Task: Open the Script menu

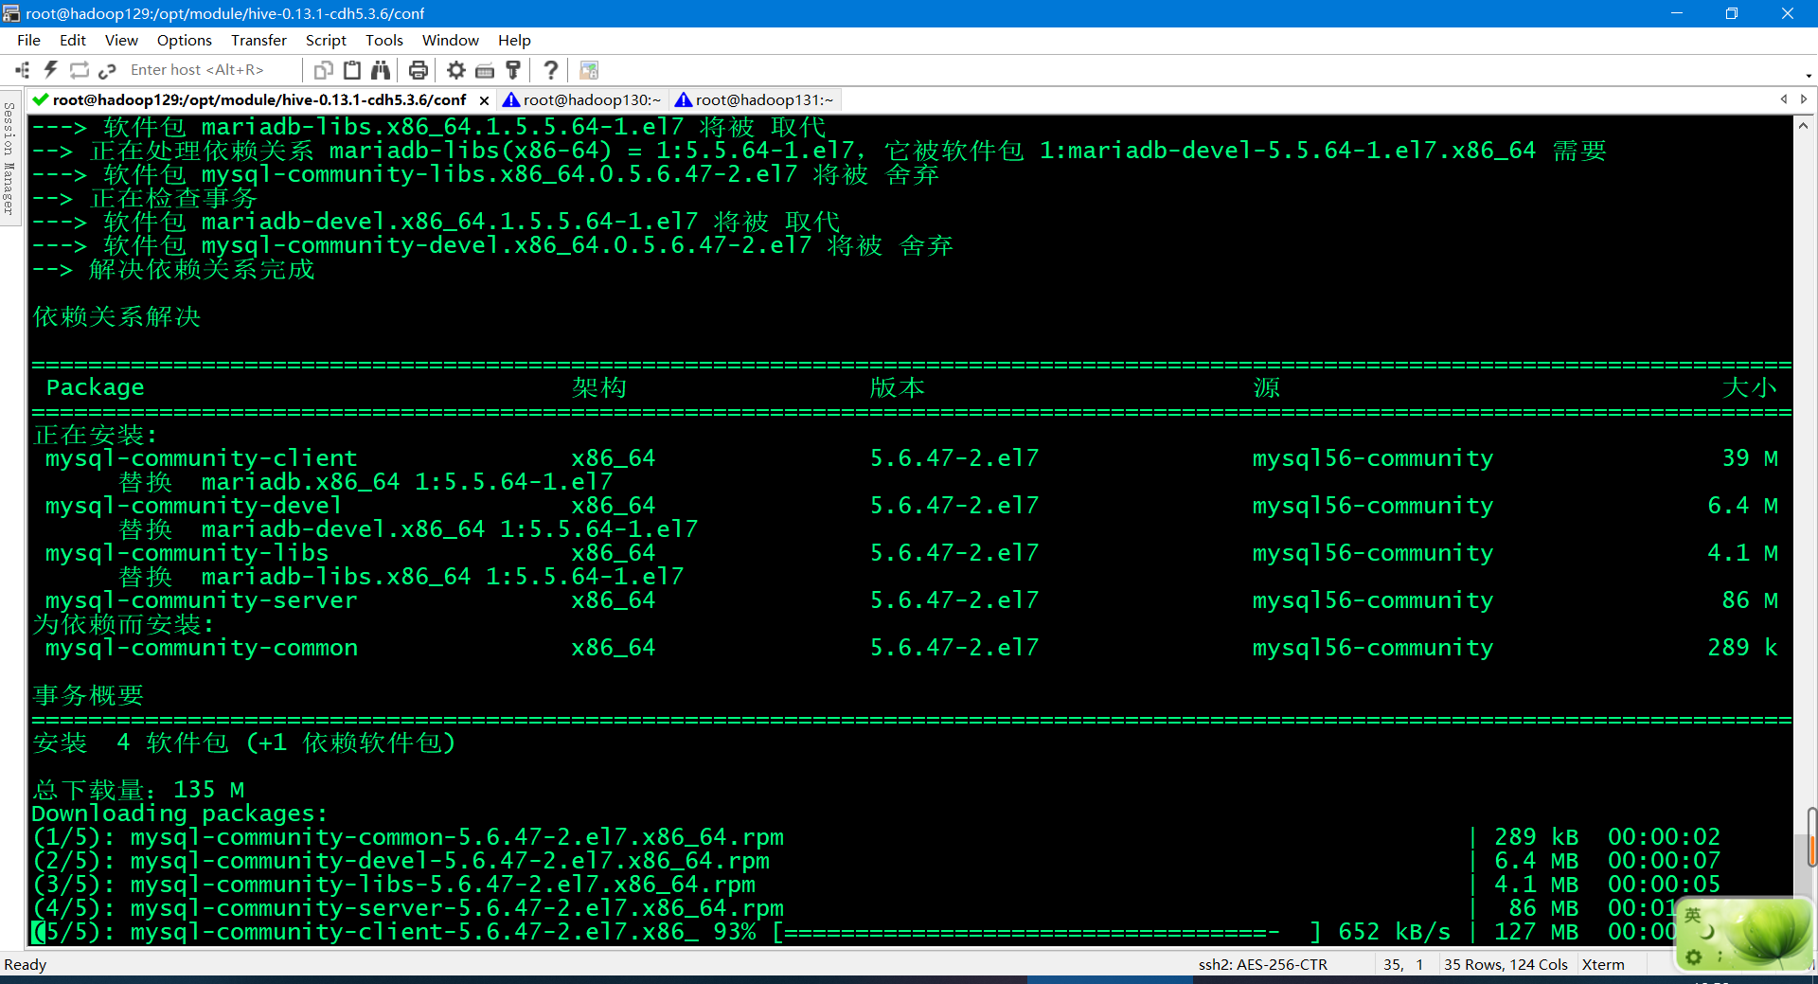Action: [326, 41]
